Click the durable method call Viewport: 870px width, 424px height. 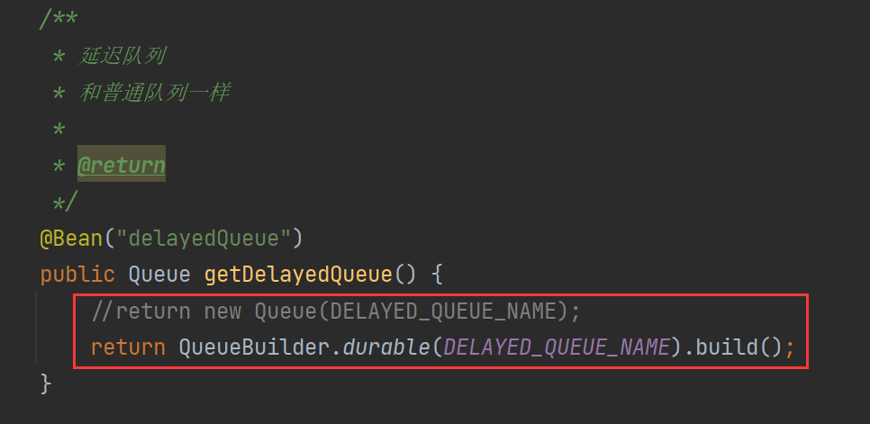pos(386,347)
